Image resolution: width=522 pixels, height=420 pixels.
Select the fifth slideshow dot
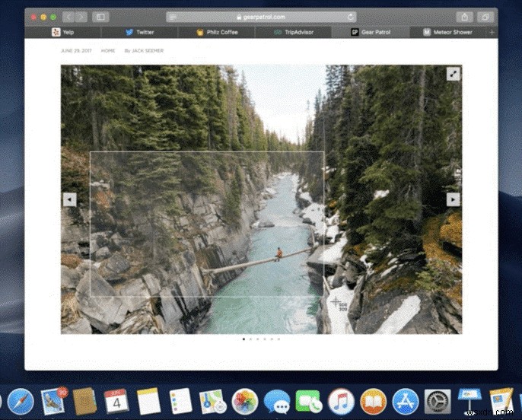tap(272, 339)
